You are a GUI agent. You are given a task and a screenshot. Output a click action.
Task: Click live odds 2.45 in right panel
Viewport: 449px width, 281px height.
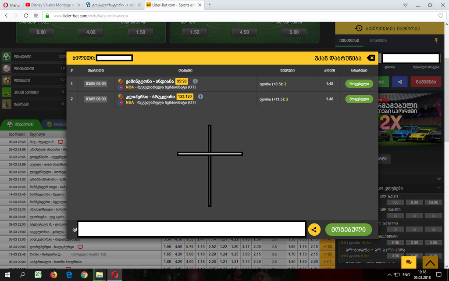(x=395, y=242)
